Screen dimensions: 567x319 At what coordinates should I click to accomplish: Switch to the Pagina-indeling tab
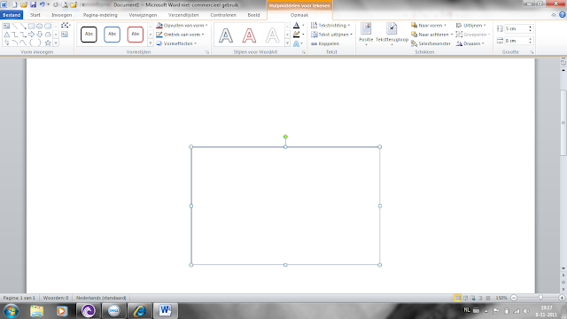pos(100,15)
